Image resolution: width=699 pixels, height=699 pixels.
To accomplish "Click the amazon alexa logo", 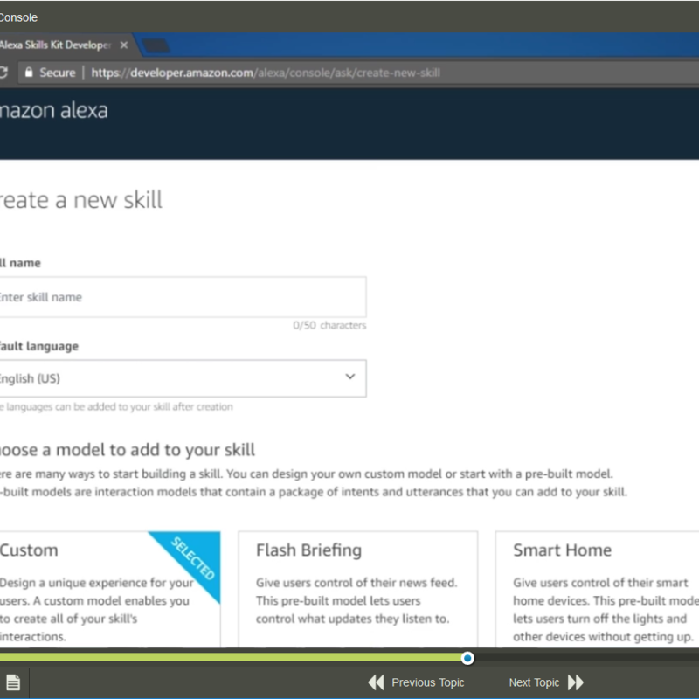I will pyautogui.click(x=53, y=110).
